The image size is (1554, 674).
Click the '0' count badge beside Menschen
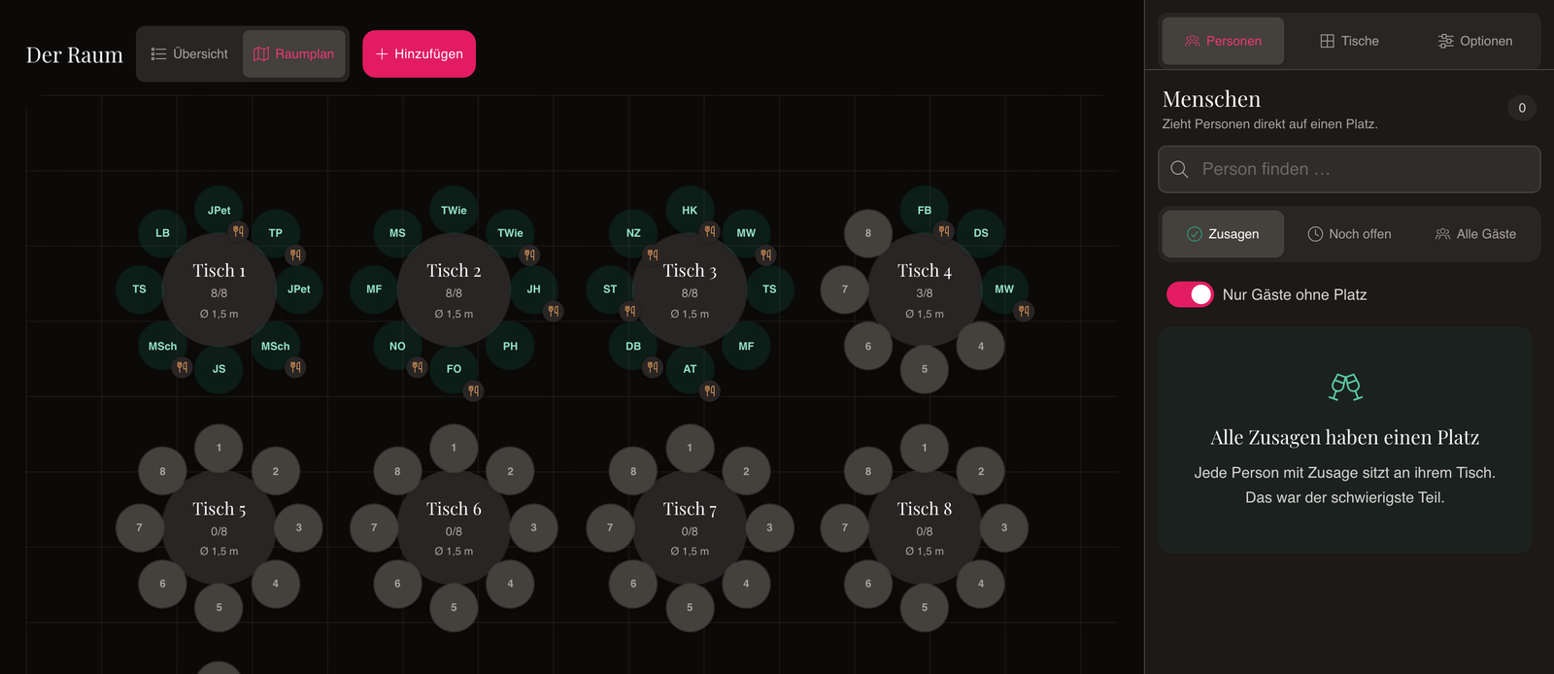[x=1522, y=108]
